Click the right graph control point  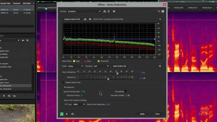(x=155, y=39)
